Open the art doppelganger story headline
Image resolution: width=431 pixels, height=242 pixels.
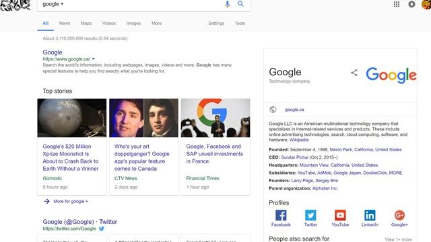pyautogui.click(x=142, y=157)
